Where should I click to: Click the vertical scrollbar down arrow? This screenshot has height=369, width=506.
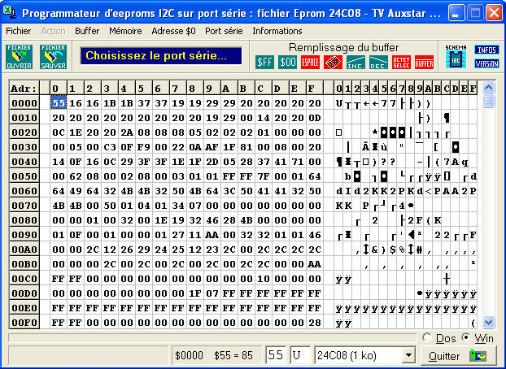(x=489, y=322)
